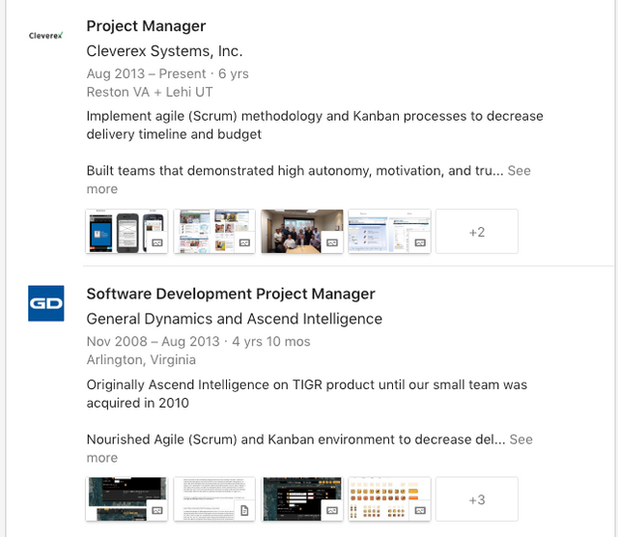
Task: Select the location 'Arlington, Virginia'
Action: [x=141, y=360]
